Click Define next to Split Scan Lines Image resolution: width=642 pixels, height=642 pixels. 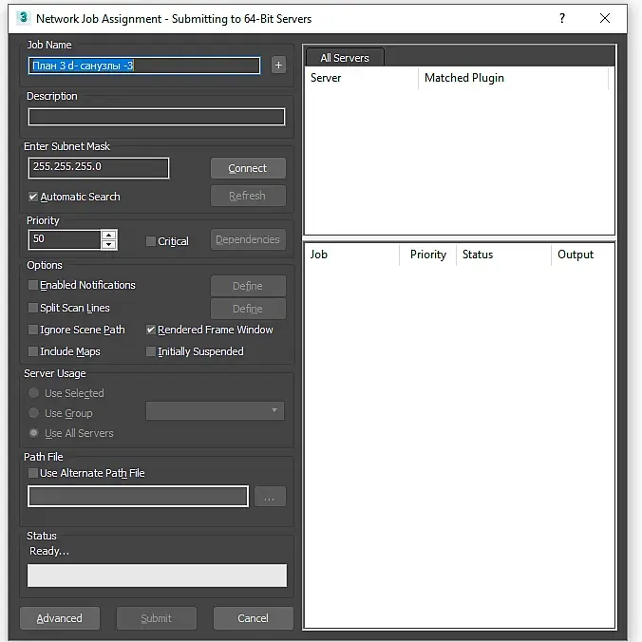point(248,309)
